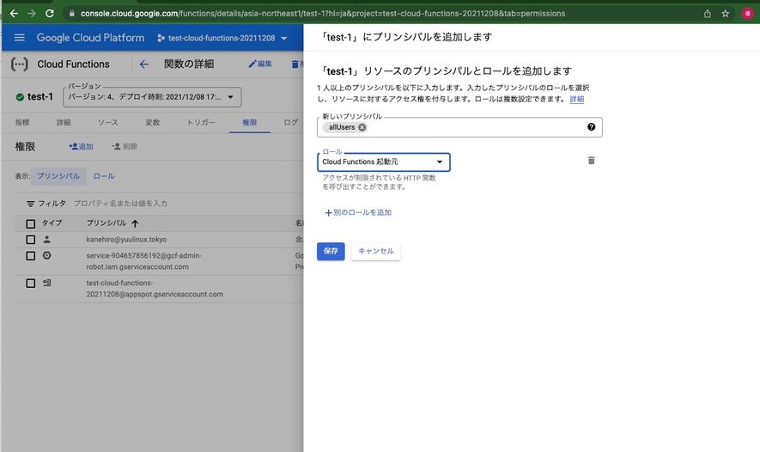Screen dimensions: 760x452
Task: Click 保存 to save the principal
Action: pos(331,251)
